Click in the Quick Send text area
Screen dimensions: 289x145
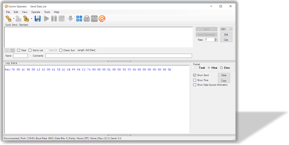point(98,37)
